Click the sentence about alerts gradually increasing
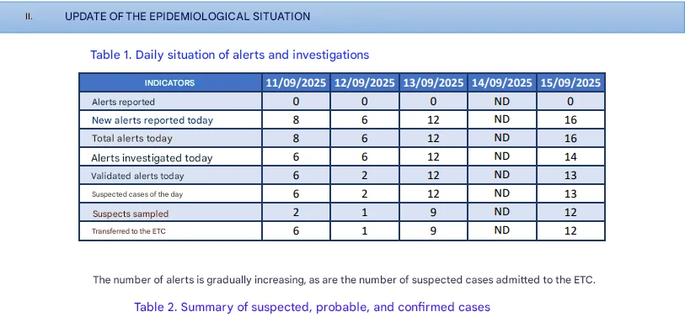 click(345, 280)
